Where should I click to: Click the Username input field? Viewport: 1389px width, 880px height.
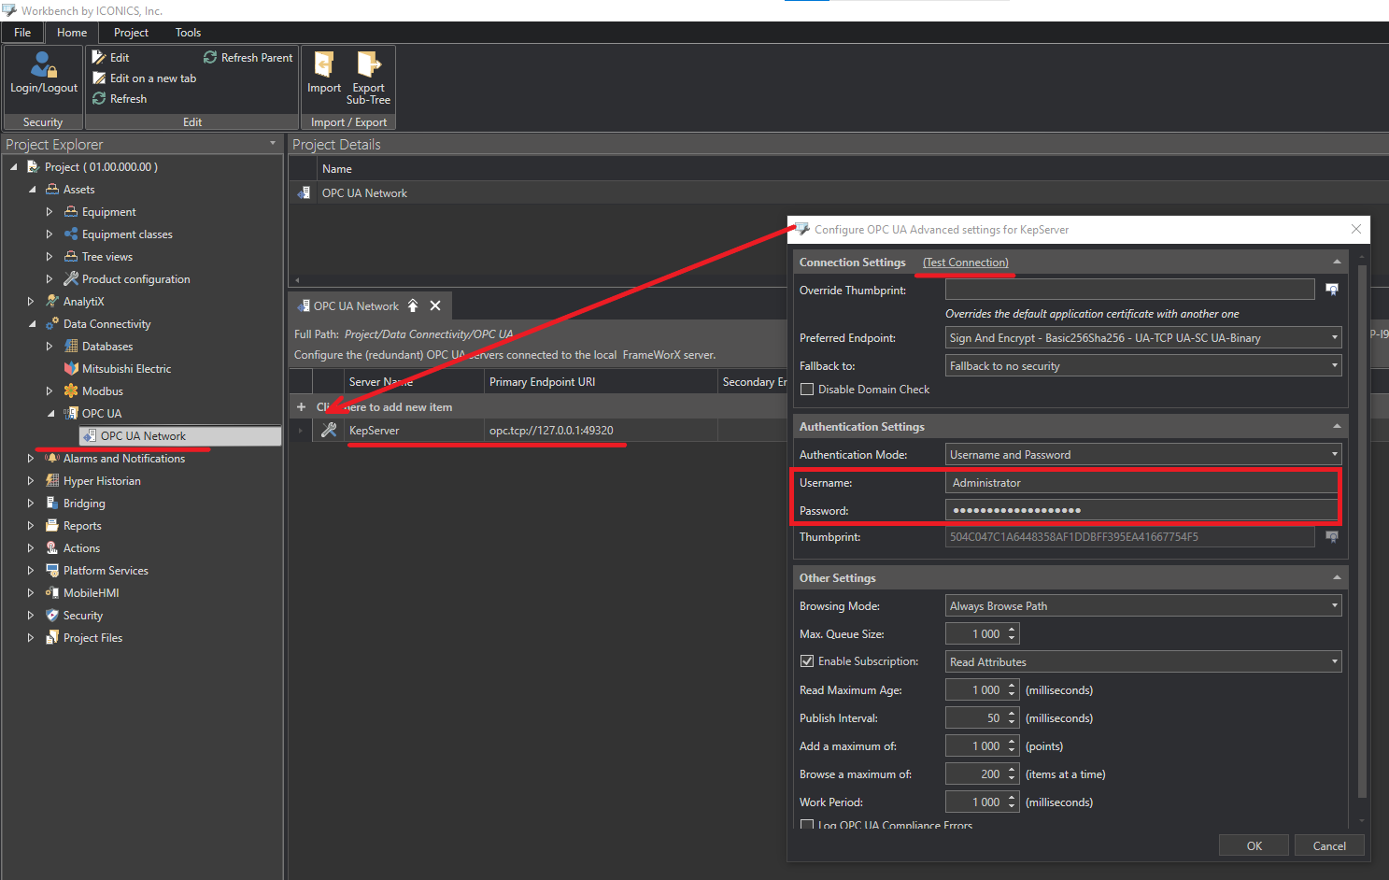1141,483
